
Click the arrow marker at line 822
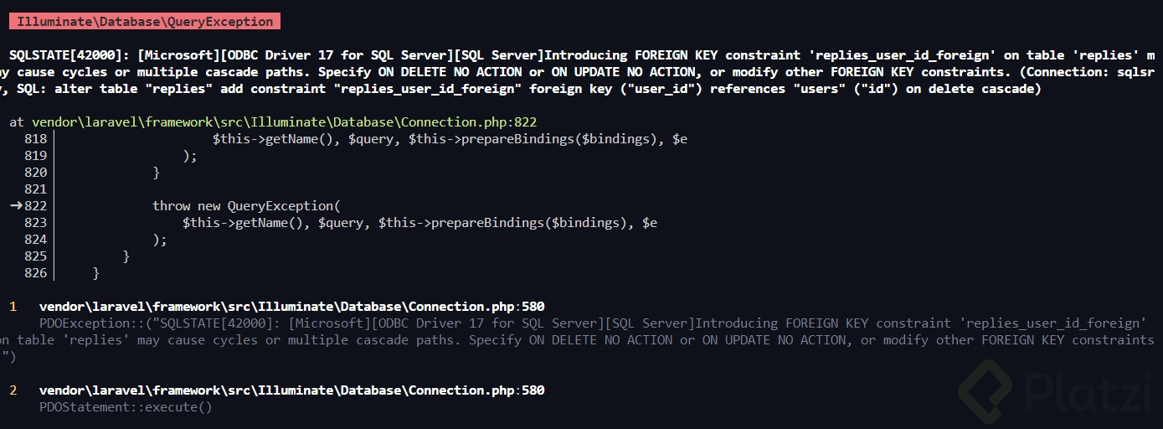[x=15, y=205]
